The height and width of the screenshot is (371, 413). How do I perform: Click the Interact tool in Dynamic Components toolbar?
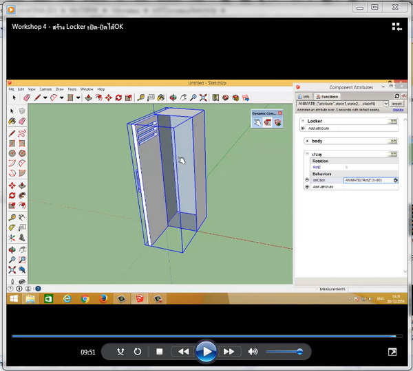[x=257, y=122]
